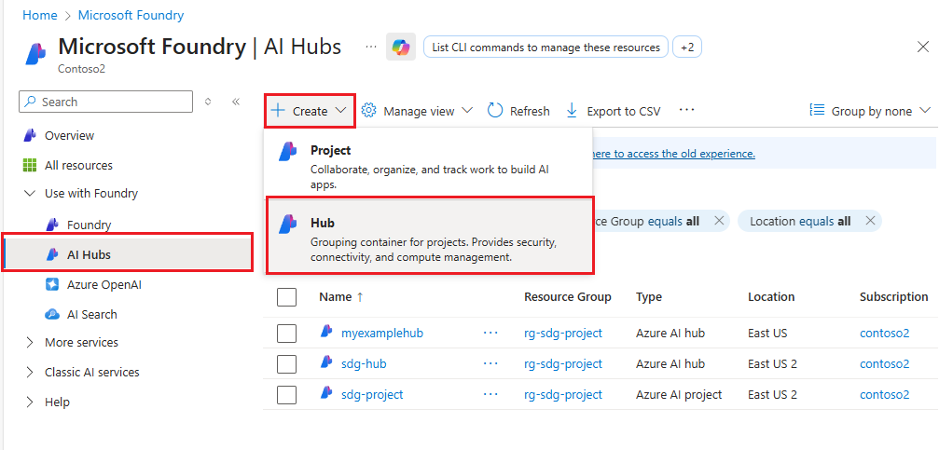
Task: Open row actions ellipsis for myexamplehub
Action: click(x=490, y=334)
